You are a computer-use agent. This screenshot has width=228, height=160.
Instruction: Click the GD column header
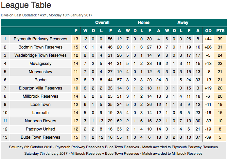coord(208,30)
